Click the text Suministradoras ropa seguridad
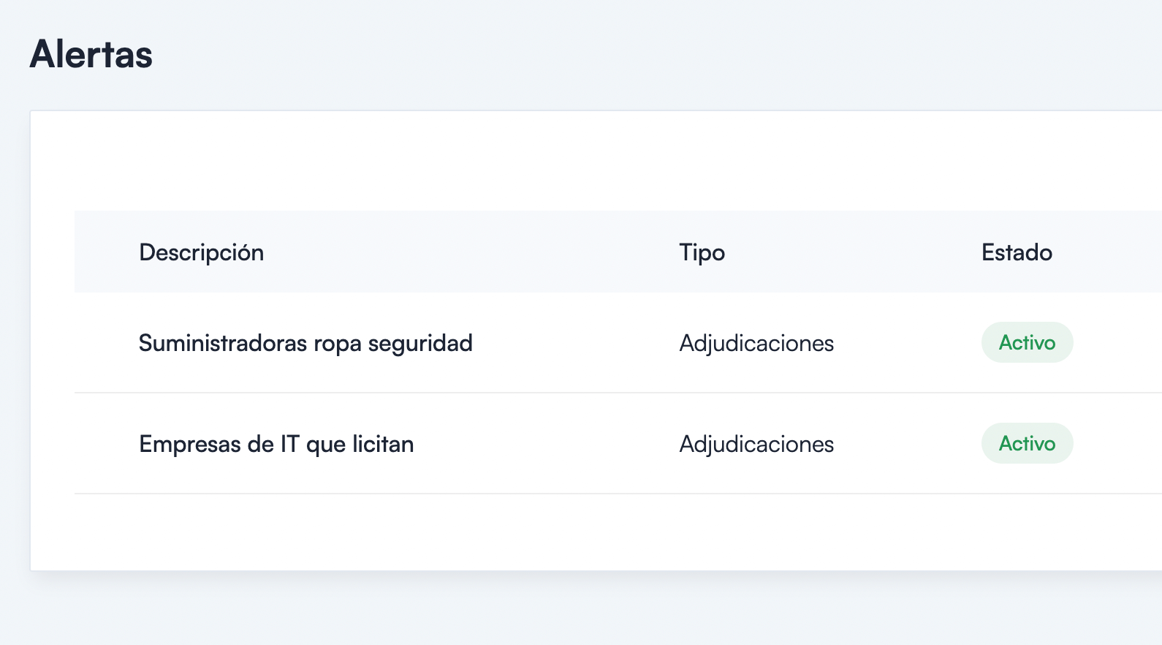 [305, 343]
